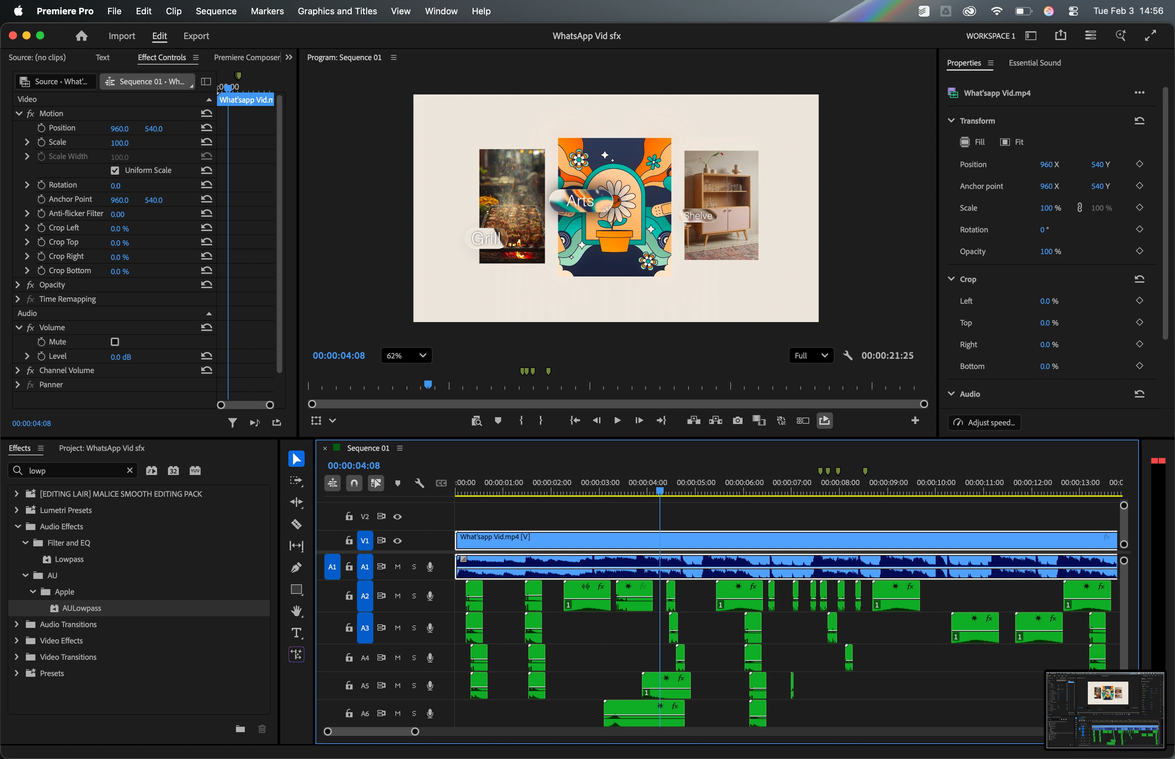Click the timeline horizontal zoom scrollbar

coord(371,731)
